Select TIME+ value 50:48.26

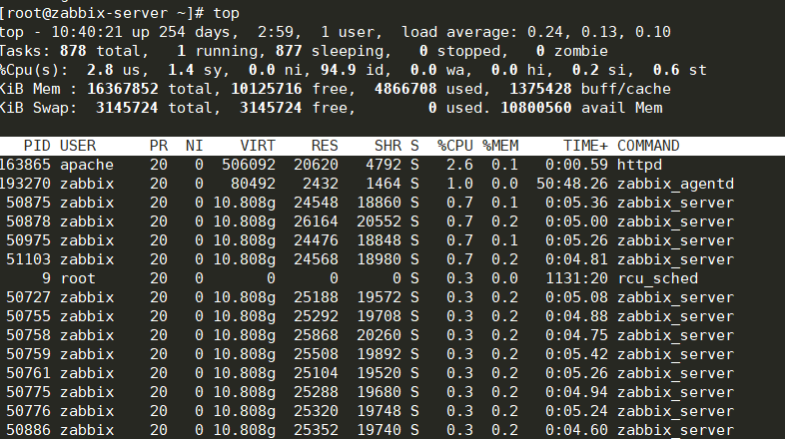[x=572, y=184]
